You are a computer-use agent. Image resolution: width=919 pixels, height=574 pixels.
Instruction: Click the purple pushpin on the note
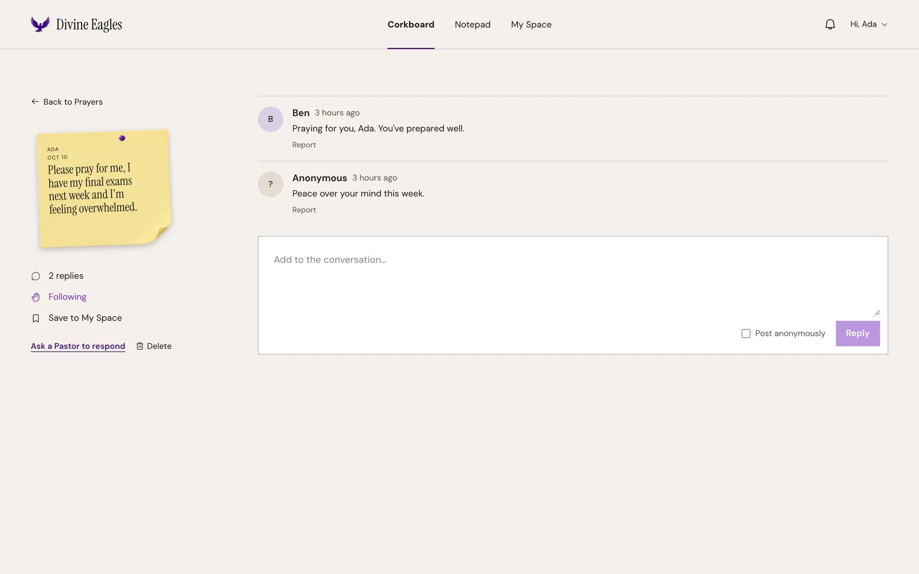[122, 138]
